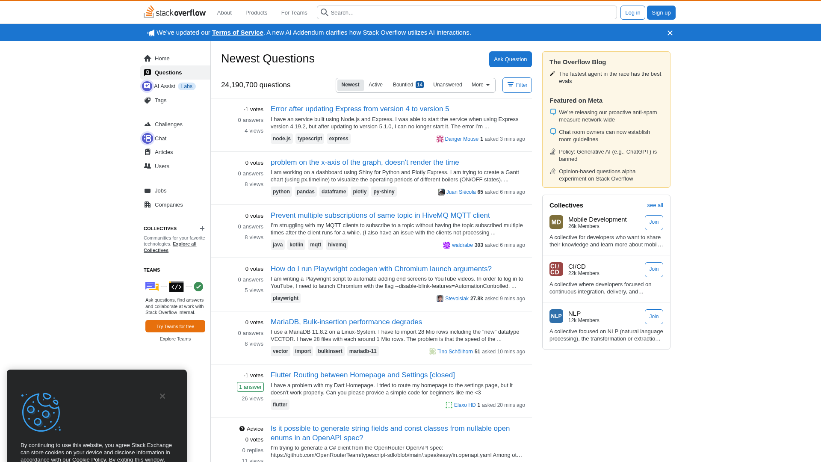This screenshot has width=821, height=462.
Task: Open the For Teams menu
Action: pyautogui.click(x=294, y=12)
